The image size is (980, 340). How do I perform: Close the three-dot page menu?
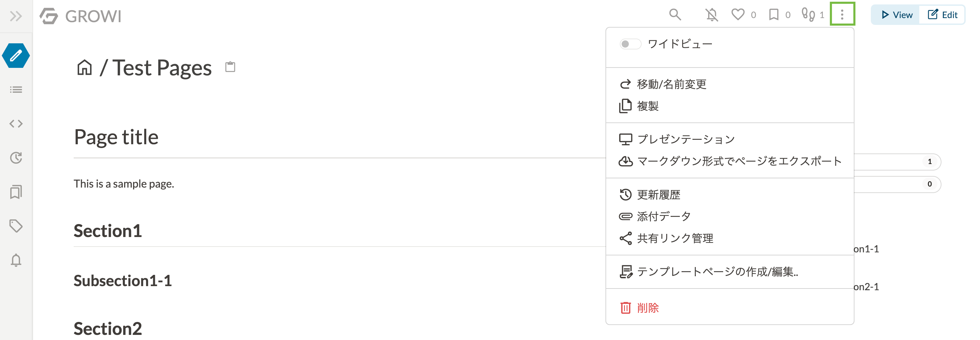(842, 14)
